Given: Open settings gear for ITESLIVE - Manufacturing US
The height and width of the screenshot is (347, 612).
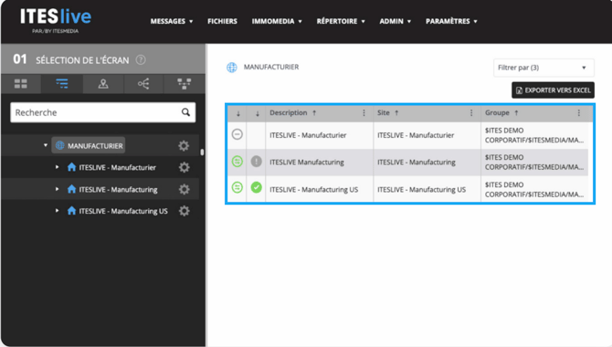Looking at the screenshot, I should point(184,211).
